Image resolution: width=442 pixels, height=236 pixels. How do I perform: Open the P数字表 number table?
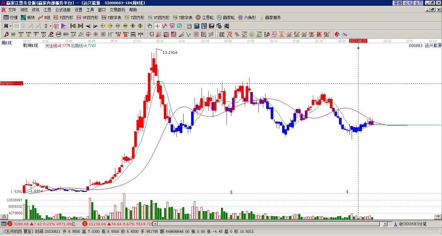pos(111,18)
